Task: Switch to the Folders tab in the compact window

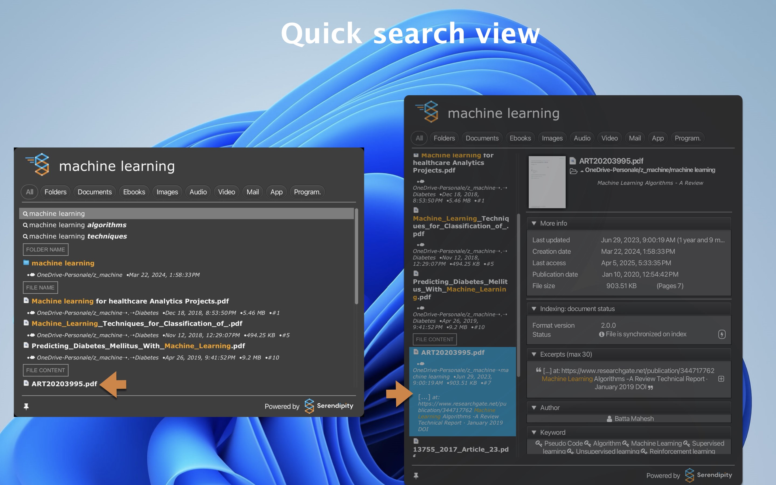Action: click(x=56, y=192)
